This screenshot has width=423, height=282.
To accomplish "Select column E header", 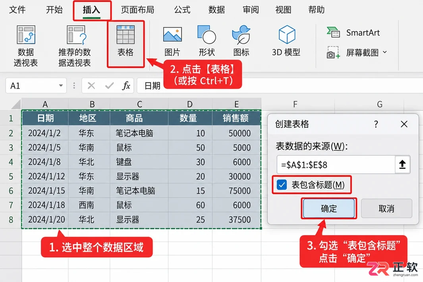I will 236,104.
